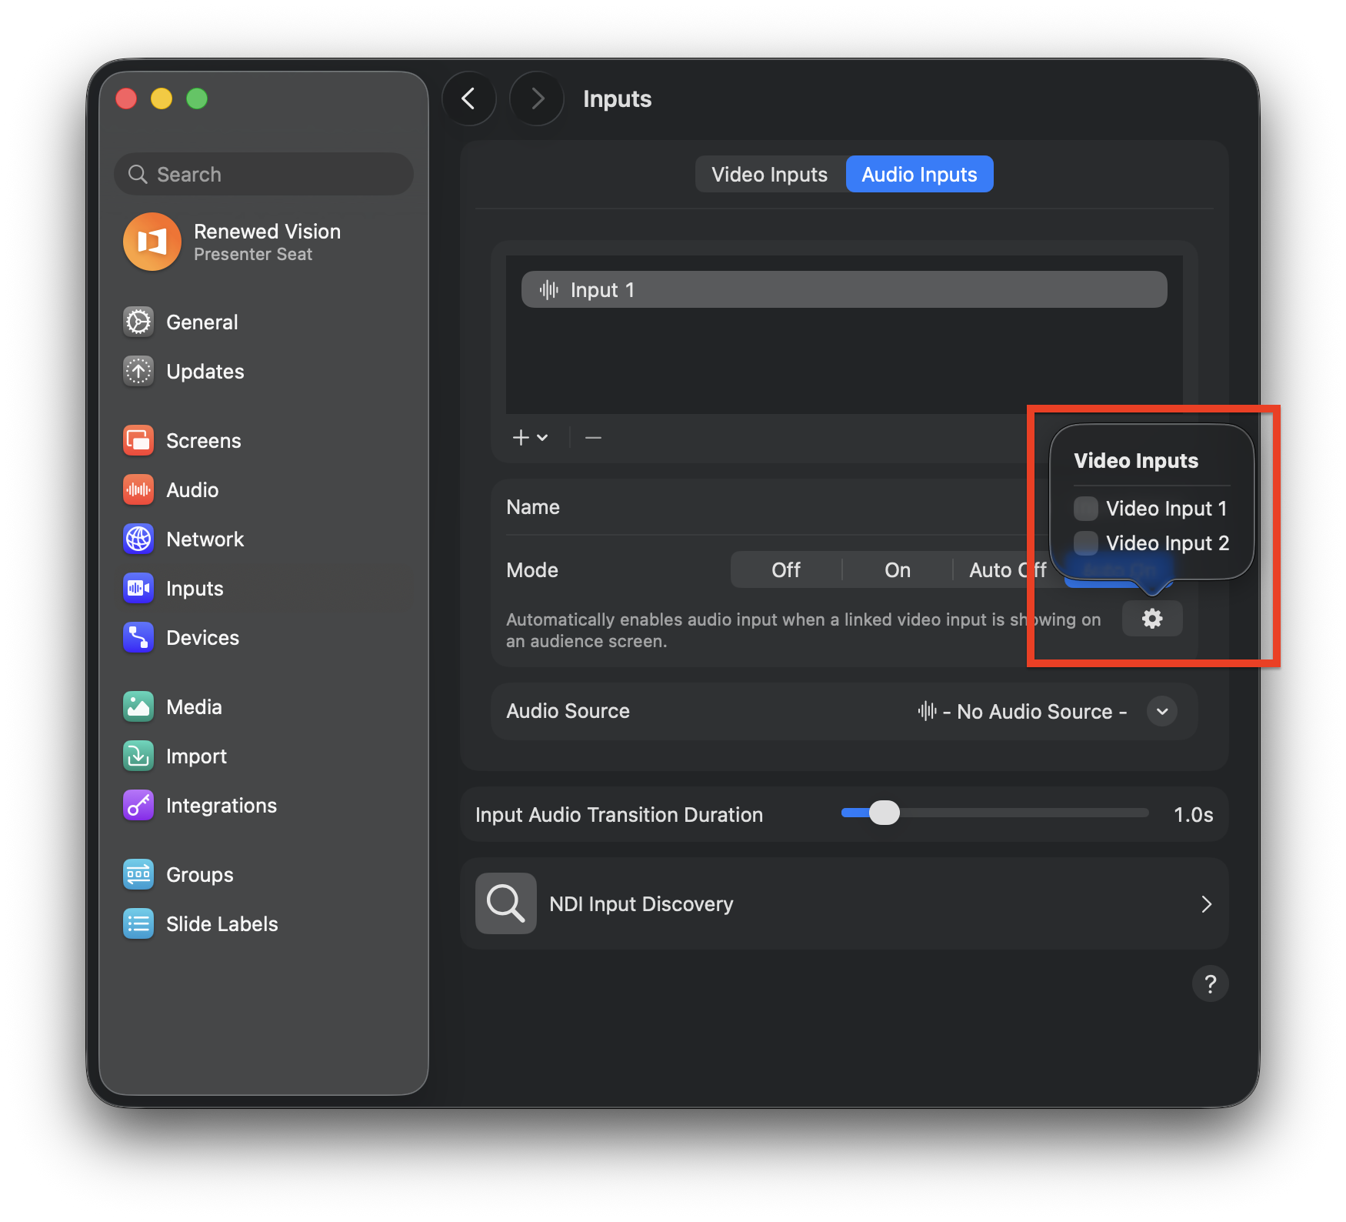Screen dimensions: 1346x1222
Task: Click the Media sidebar icon
Action: coord(138,706)
